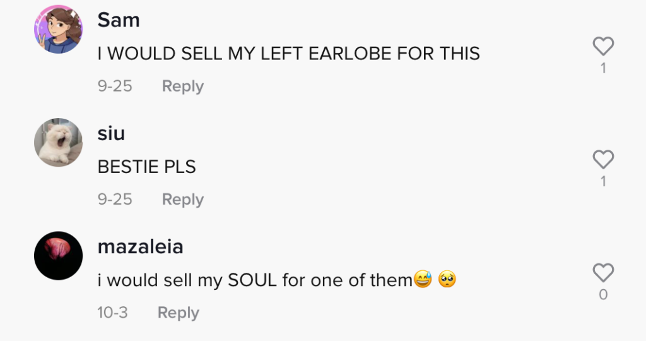The height and width of the screenshot is (341, 646).
Task: Select the sell my SOUL comment text
Action: (255, 280)
